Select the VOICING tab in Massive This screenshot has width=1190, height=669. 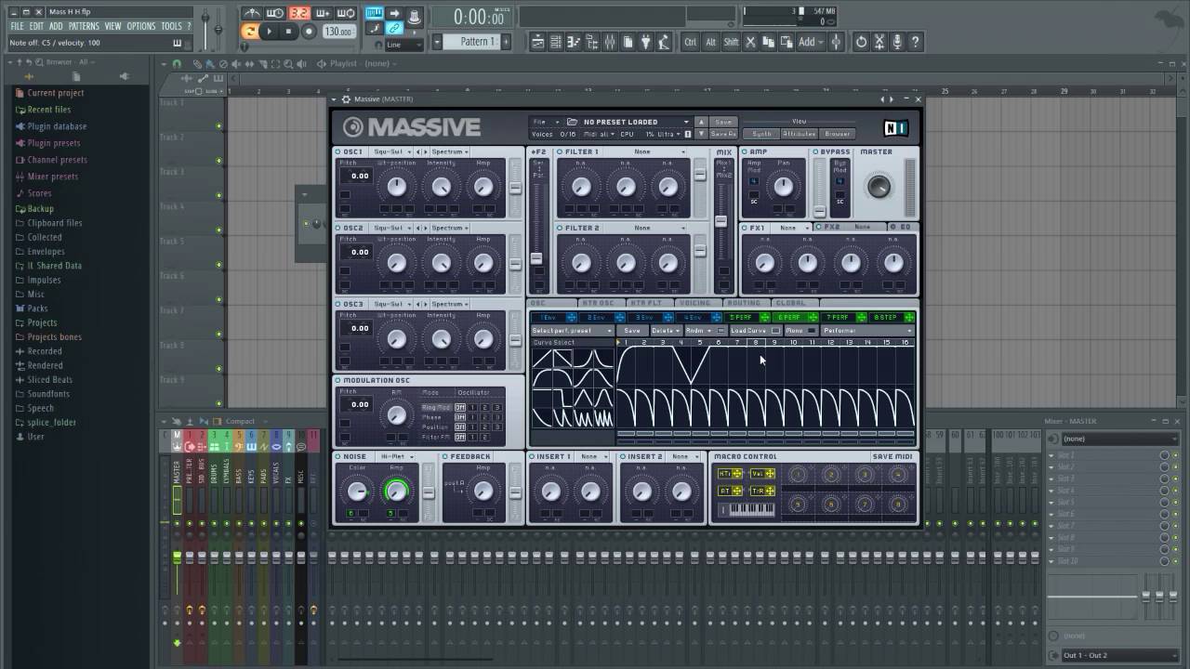click(694, 303)
